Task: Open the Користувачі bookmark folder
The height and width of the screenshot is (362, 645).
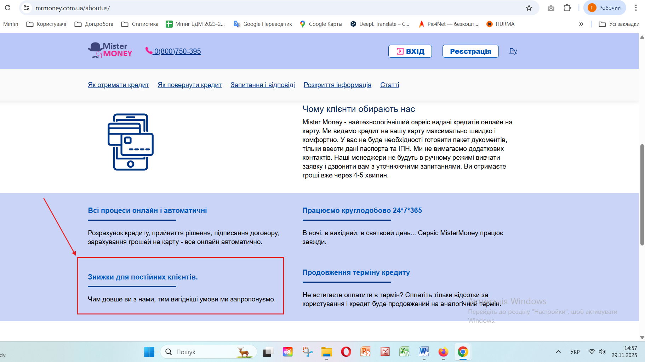Action: click(46, 24)
